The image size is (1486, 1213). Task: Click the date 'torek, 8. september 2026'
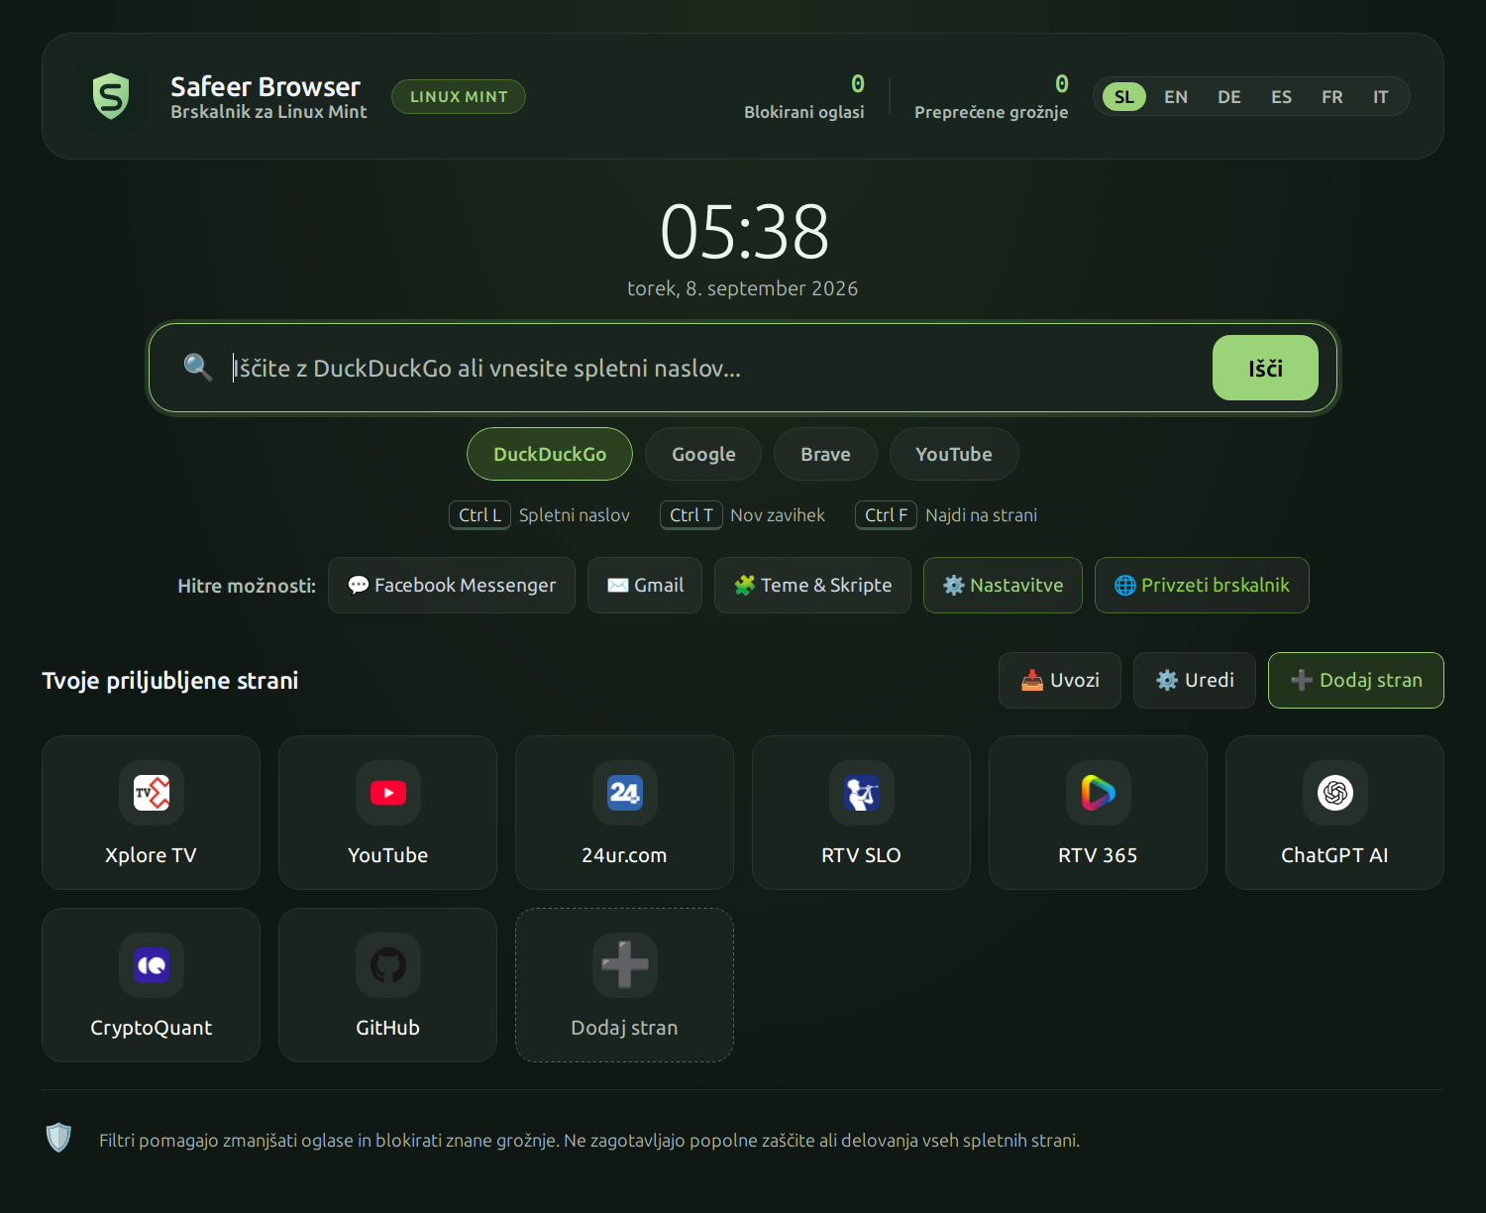tap(743, 288)
